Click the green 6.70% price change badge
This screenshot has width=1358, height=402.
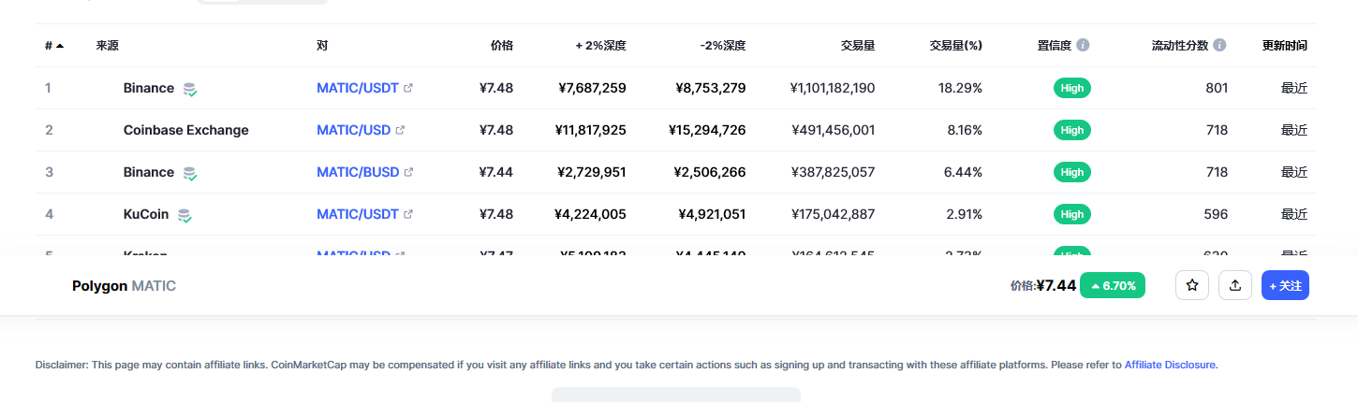point(1113,285)
